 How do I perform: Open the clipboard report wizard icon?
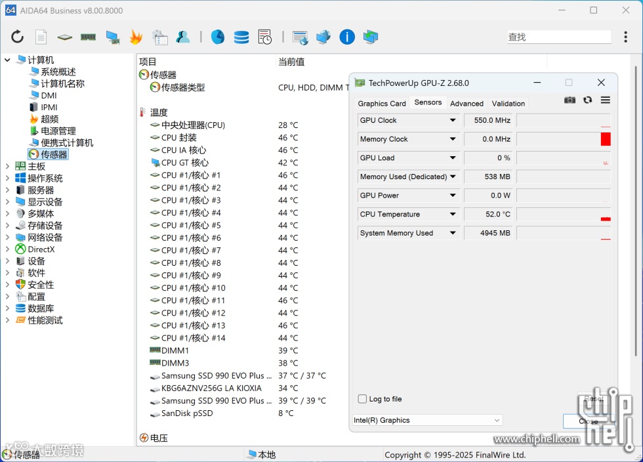coord(159,37)
